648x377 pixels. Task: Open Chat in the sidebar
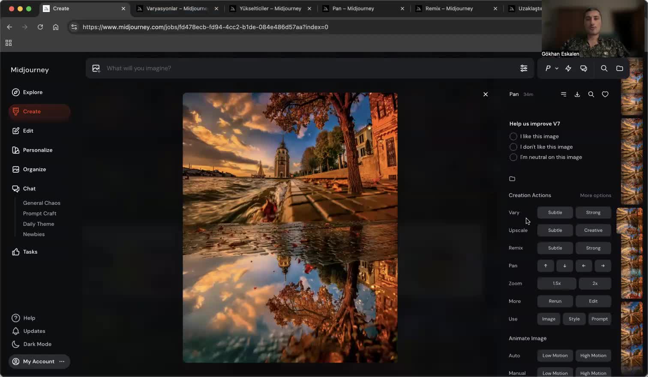(x=24, y=188)
